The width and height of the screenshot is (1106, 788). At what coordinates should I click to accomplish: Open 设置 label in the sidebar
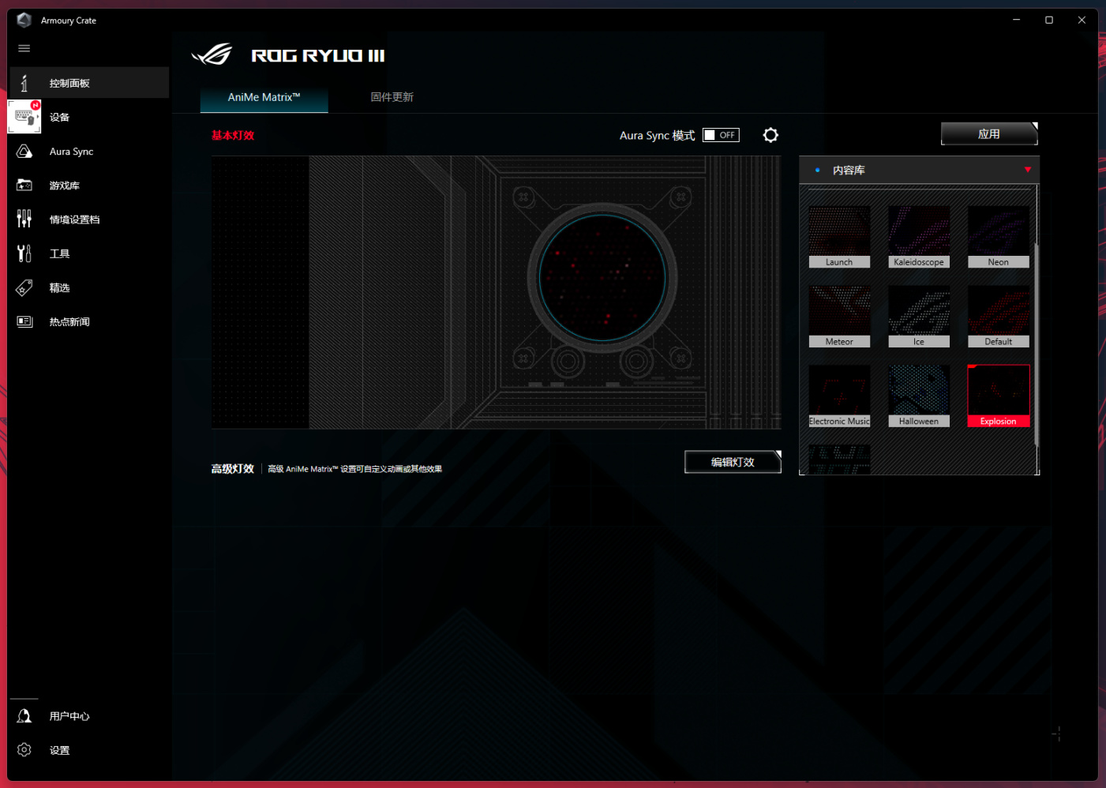pyautogui.click(x=60, y=750)
